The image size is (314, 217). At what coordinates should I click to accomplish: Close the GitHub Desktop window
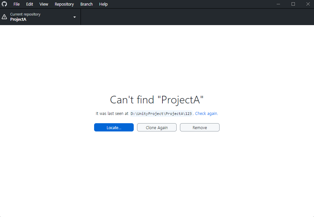308,4
